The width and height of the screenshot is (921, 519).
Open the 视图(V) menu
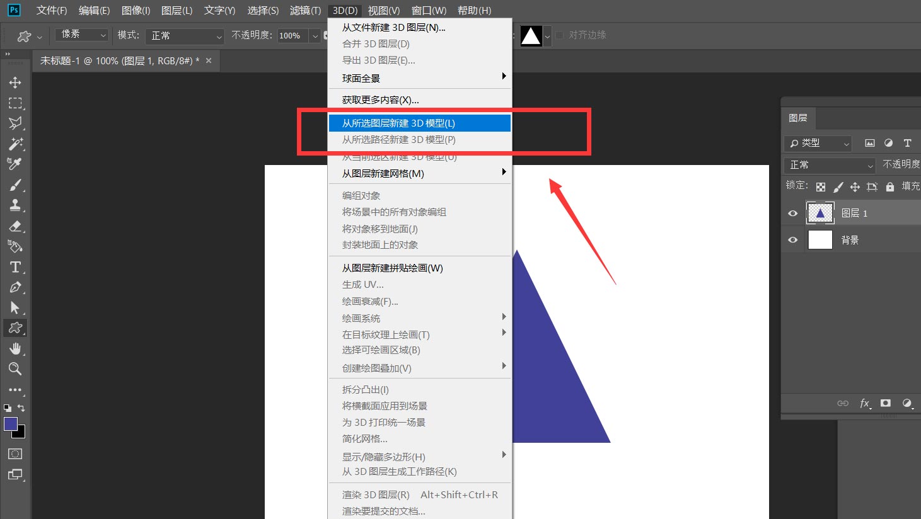click(x=383, y=9)
